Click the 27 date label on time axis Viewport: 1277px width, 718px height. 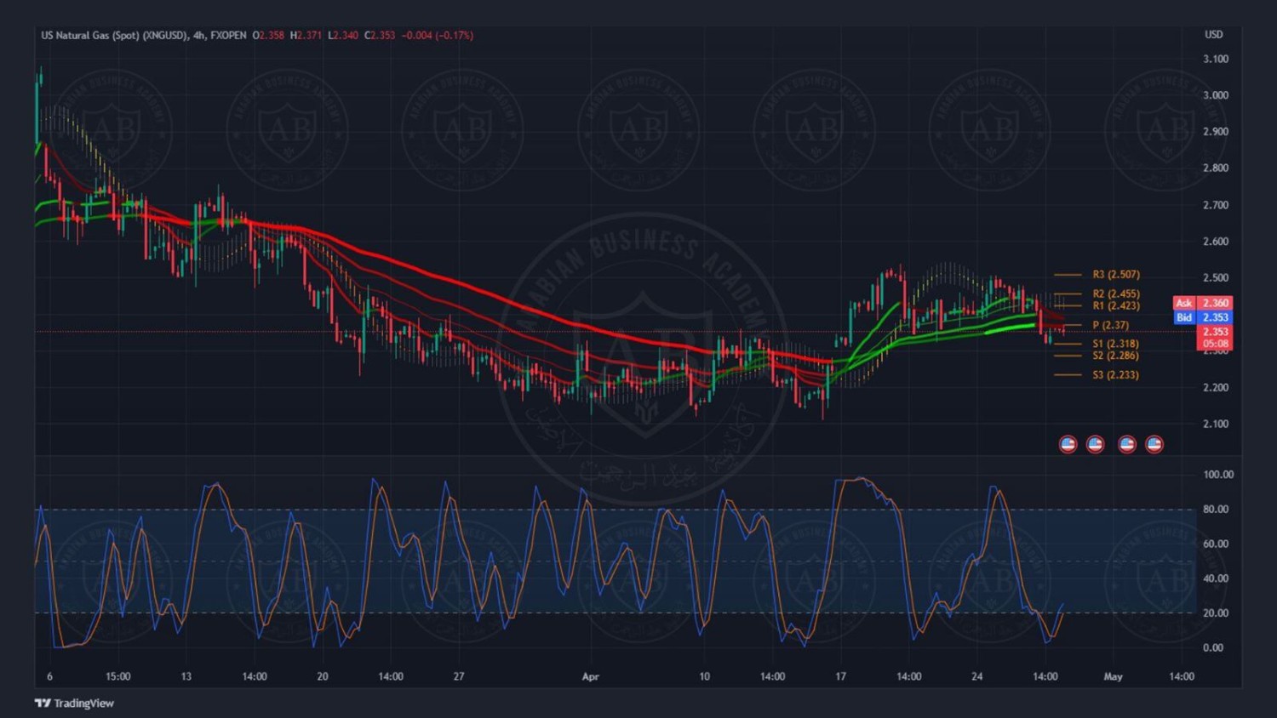[x=459, y=677]
